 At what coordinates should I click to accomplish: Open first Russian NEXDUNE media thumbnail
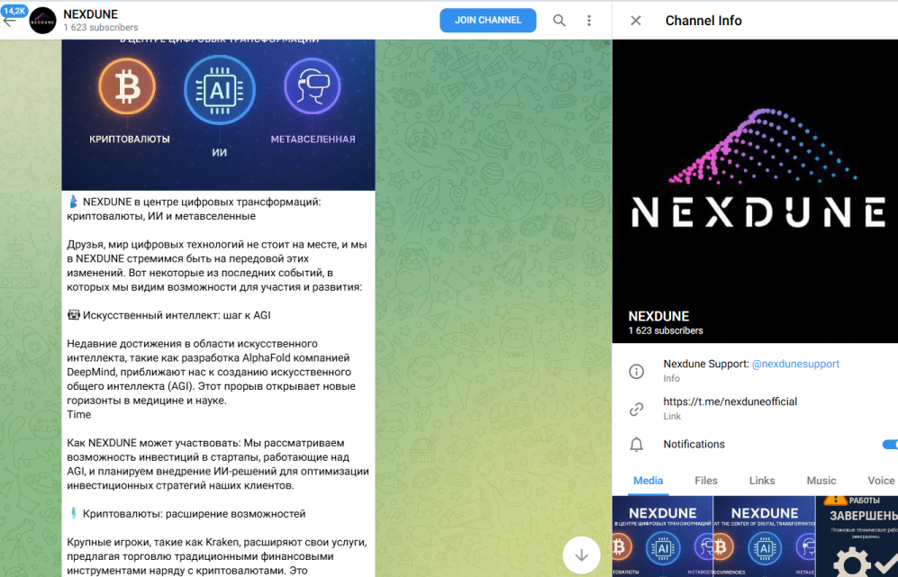(x=663, y=536)
